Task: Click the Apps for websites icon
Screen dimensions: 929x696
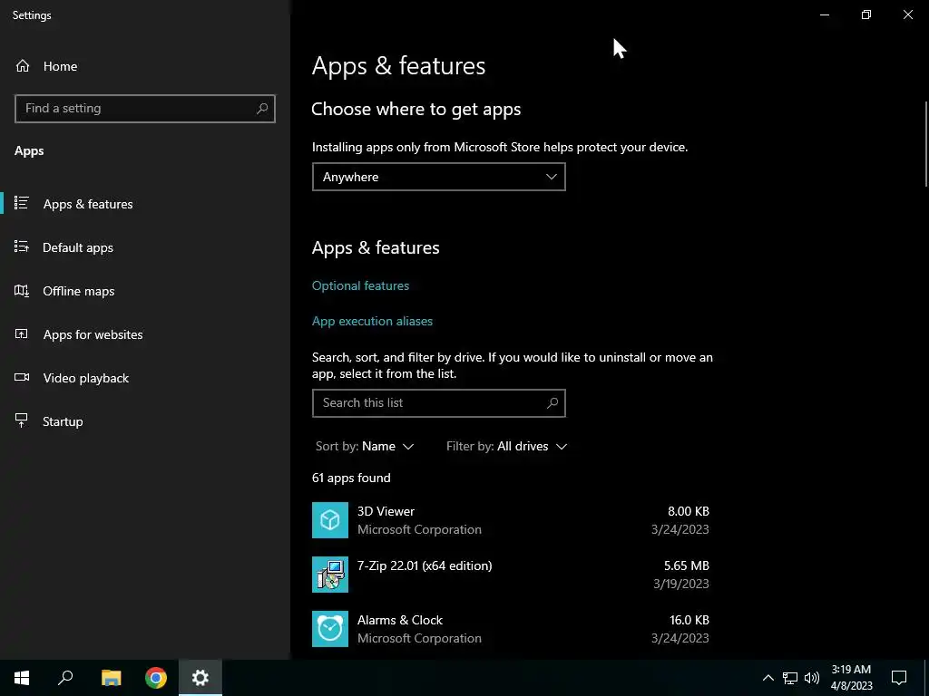Action: [x=22, y=333]
